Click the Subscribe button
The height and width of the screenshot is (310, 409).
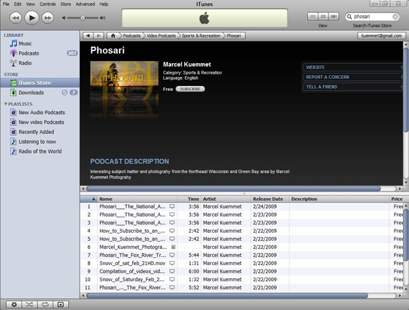190,89
